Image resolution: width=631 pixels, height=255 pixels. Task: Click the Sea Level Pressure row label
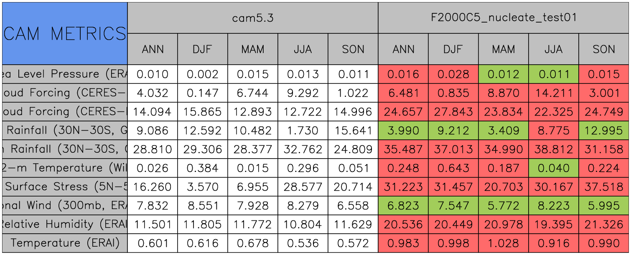tap(65, 74)
